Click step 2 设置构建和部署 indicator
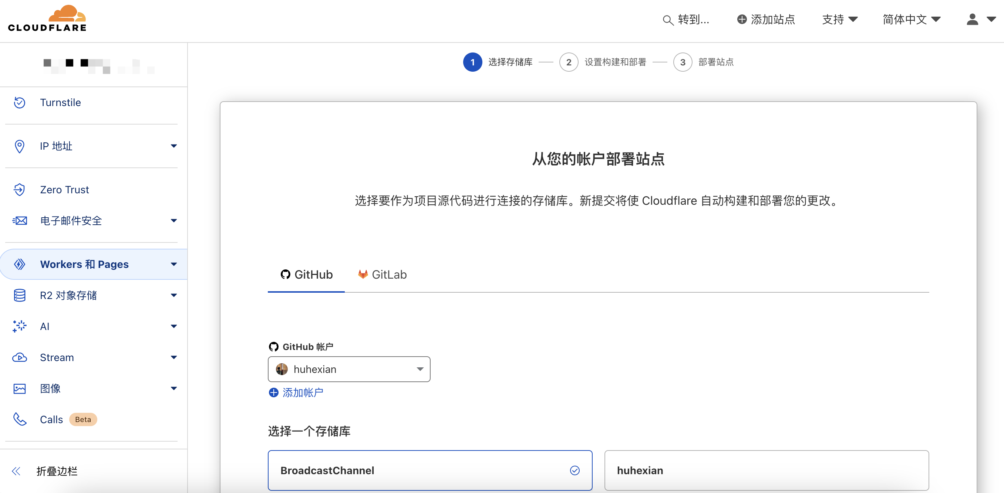 point(603,62)
